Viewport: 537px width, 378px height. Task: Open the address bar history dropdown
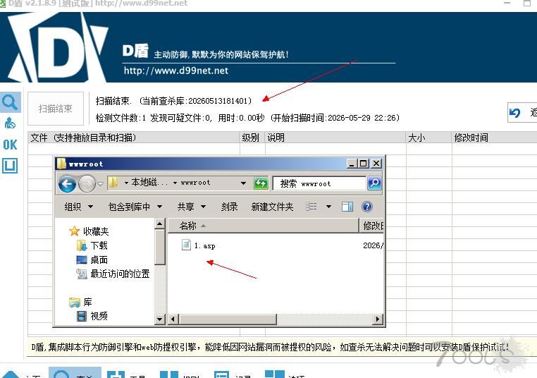(243, 183)
